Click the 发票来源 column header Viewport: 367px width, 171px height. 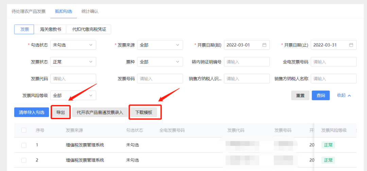coord(74,130)
